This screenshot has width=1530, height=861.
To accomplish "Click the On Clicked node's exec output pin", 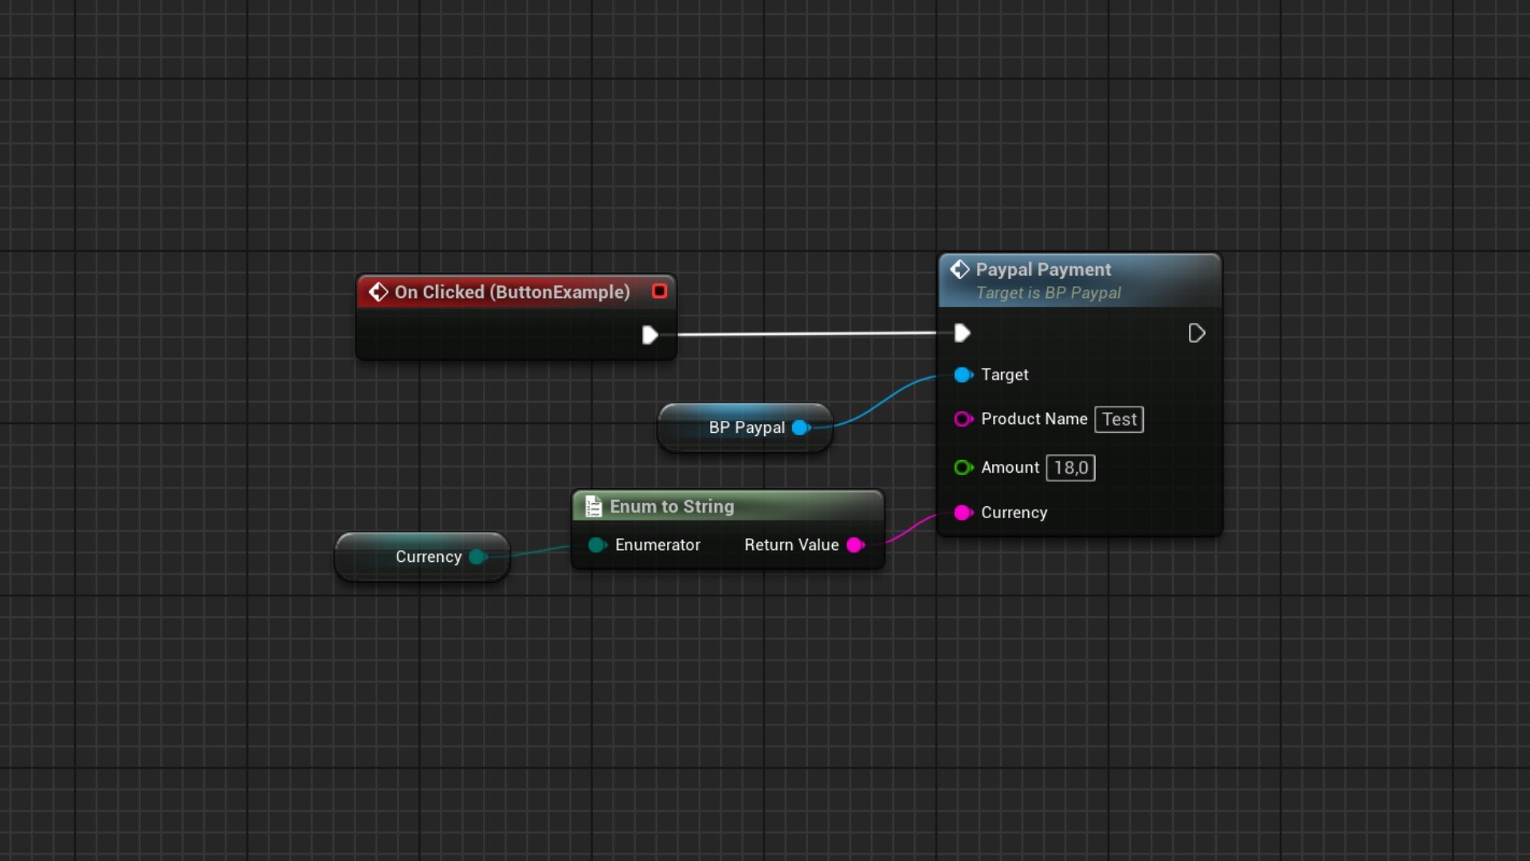I will tap(649, 335).
